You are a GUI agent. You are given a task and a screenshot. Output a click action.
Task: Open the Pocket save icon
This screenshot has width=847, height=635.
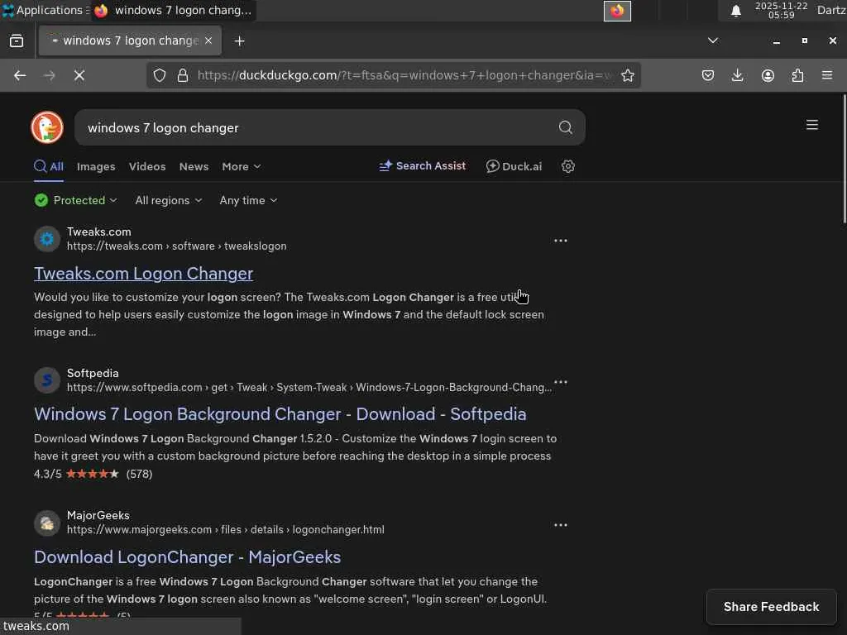click(x=708, y=75)
